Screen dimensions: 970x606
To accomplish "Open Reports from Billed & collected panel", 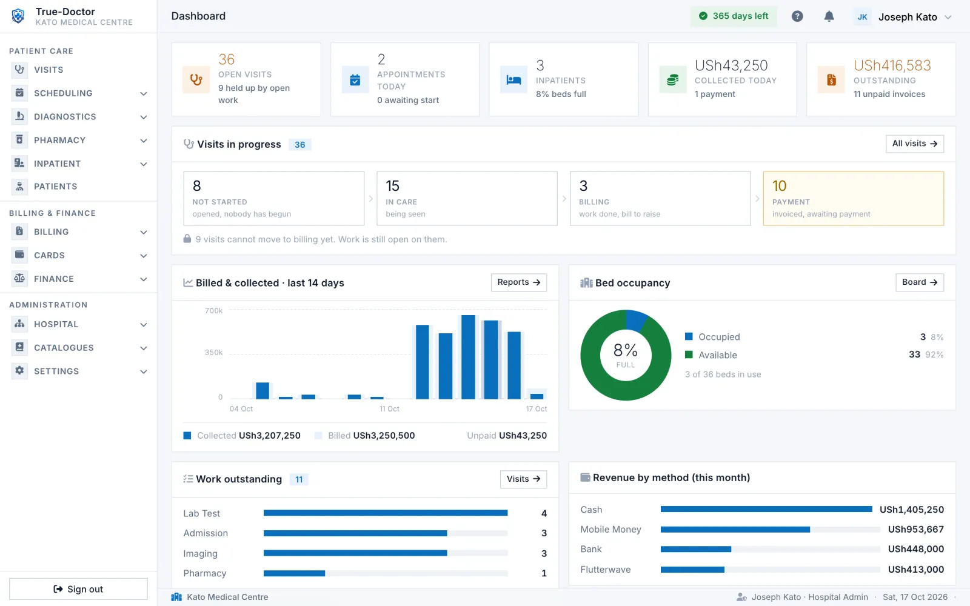I will pos(519,282).
